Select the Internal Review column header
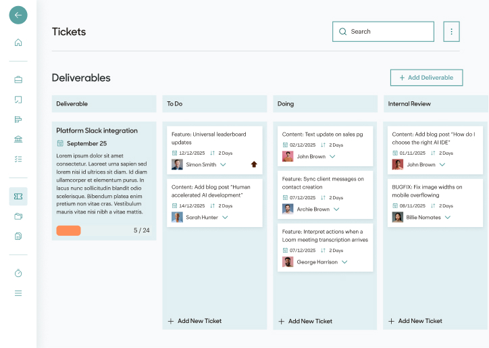 pyautogui.click(x=436, y=103)
